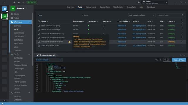Screen dimensions: 188x105
Task: Click the user icon in the status bar
Action: point(2,104)
